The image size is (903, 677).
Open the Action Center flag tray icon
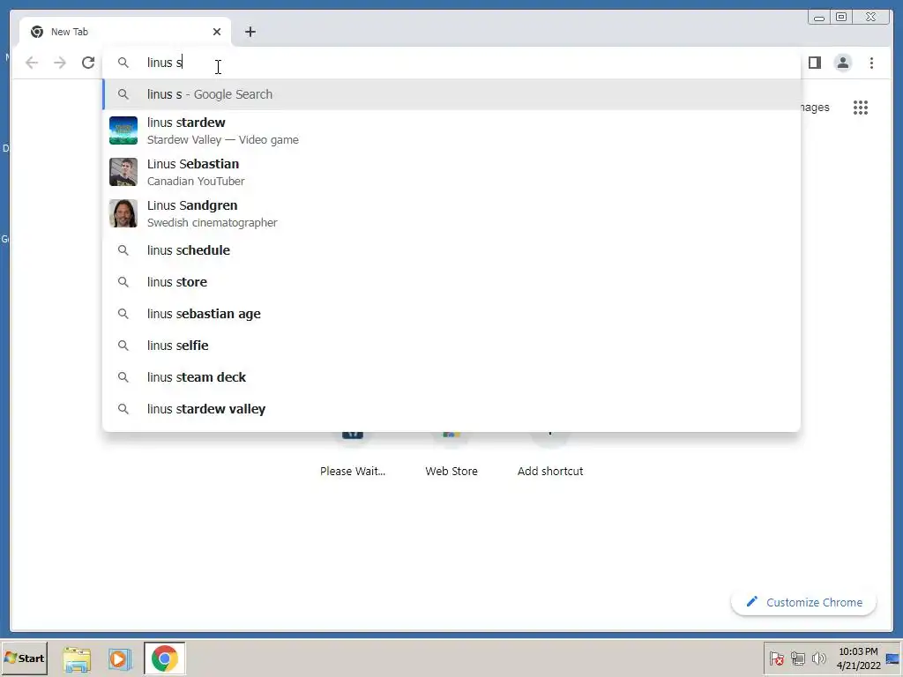pos(776,658)
